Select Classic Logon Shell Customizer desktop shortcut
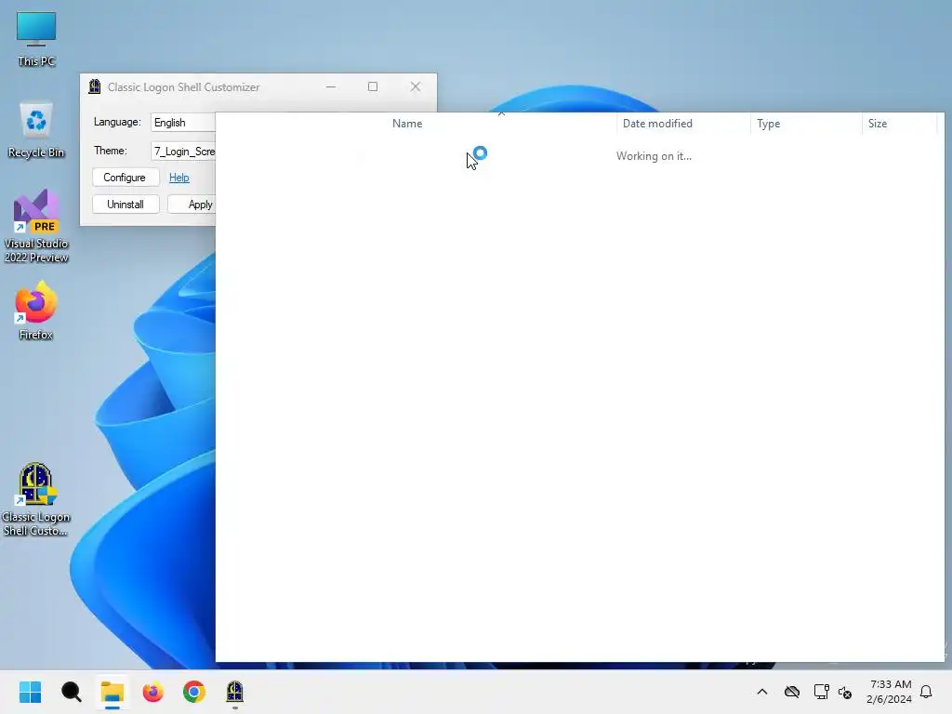The image size is (952, 714). click(36, 499)
